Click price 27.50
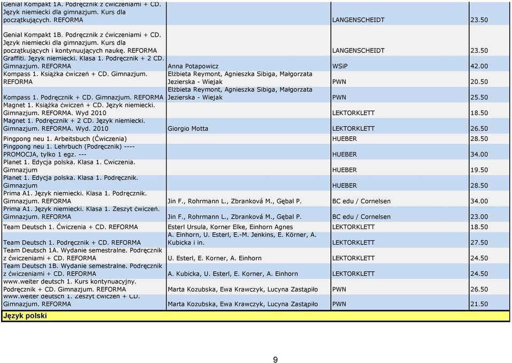 click(479, 243)
